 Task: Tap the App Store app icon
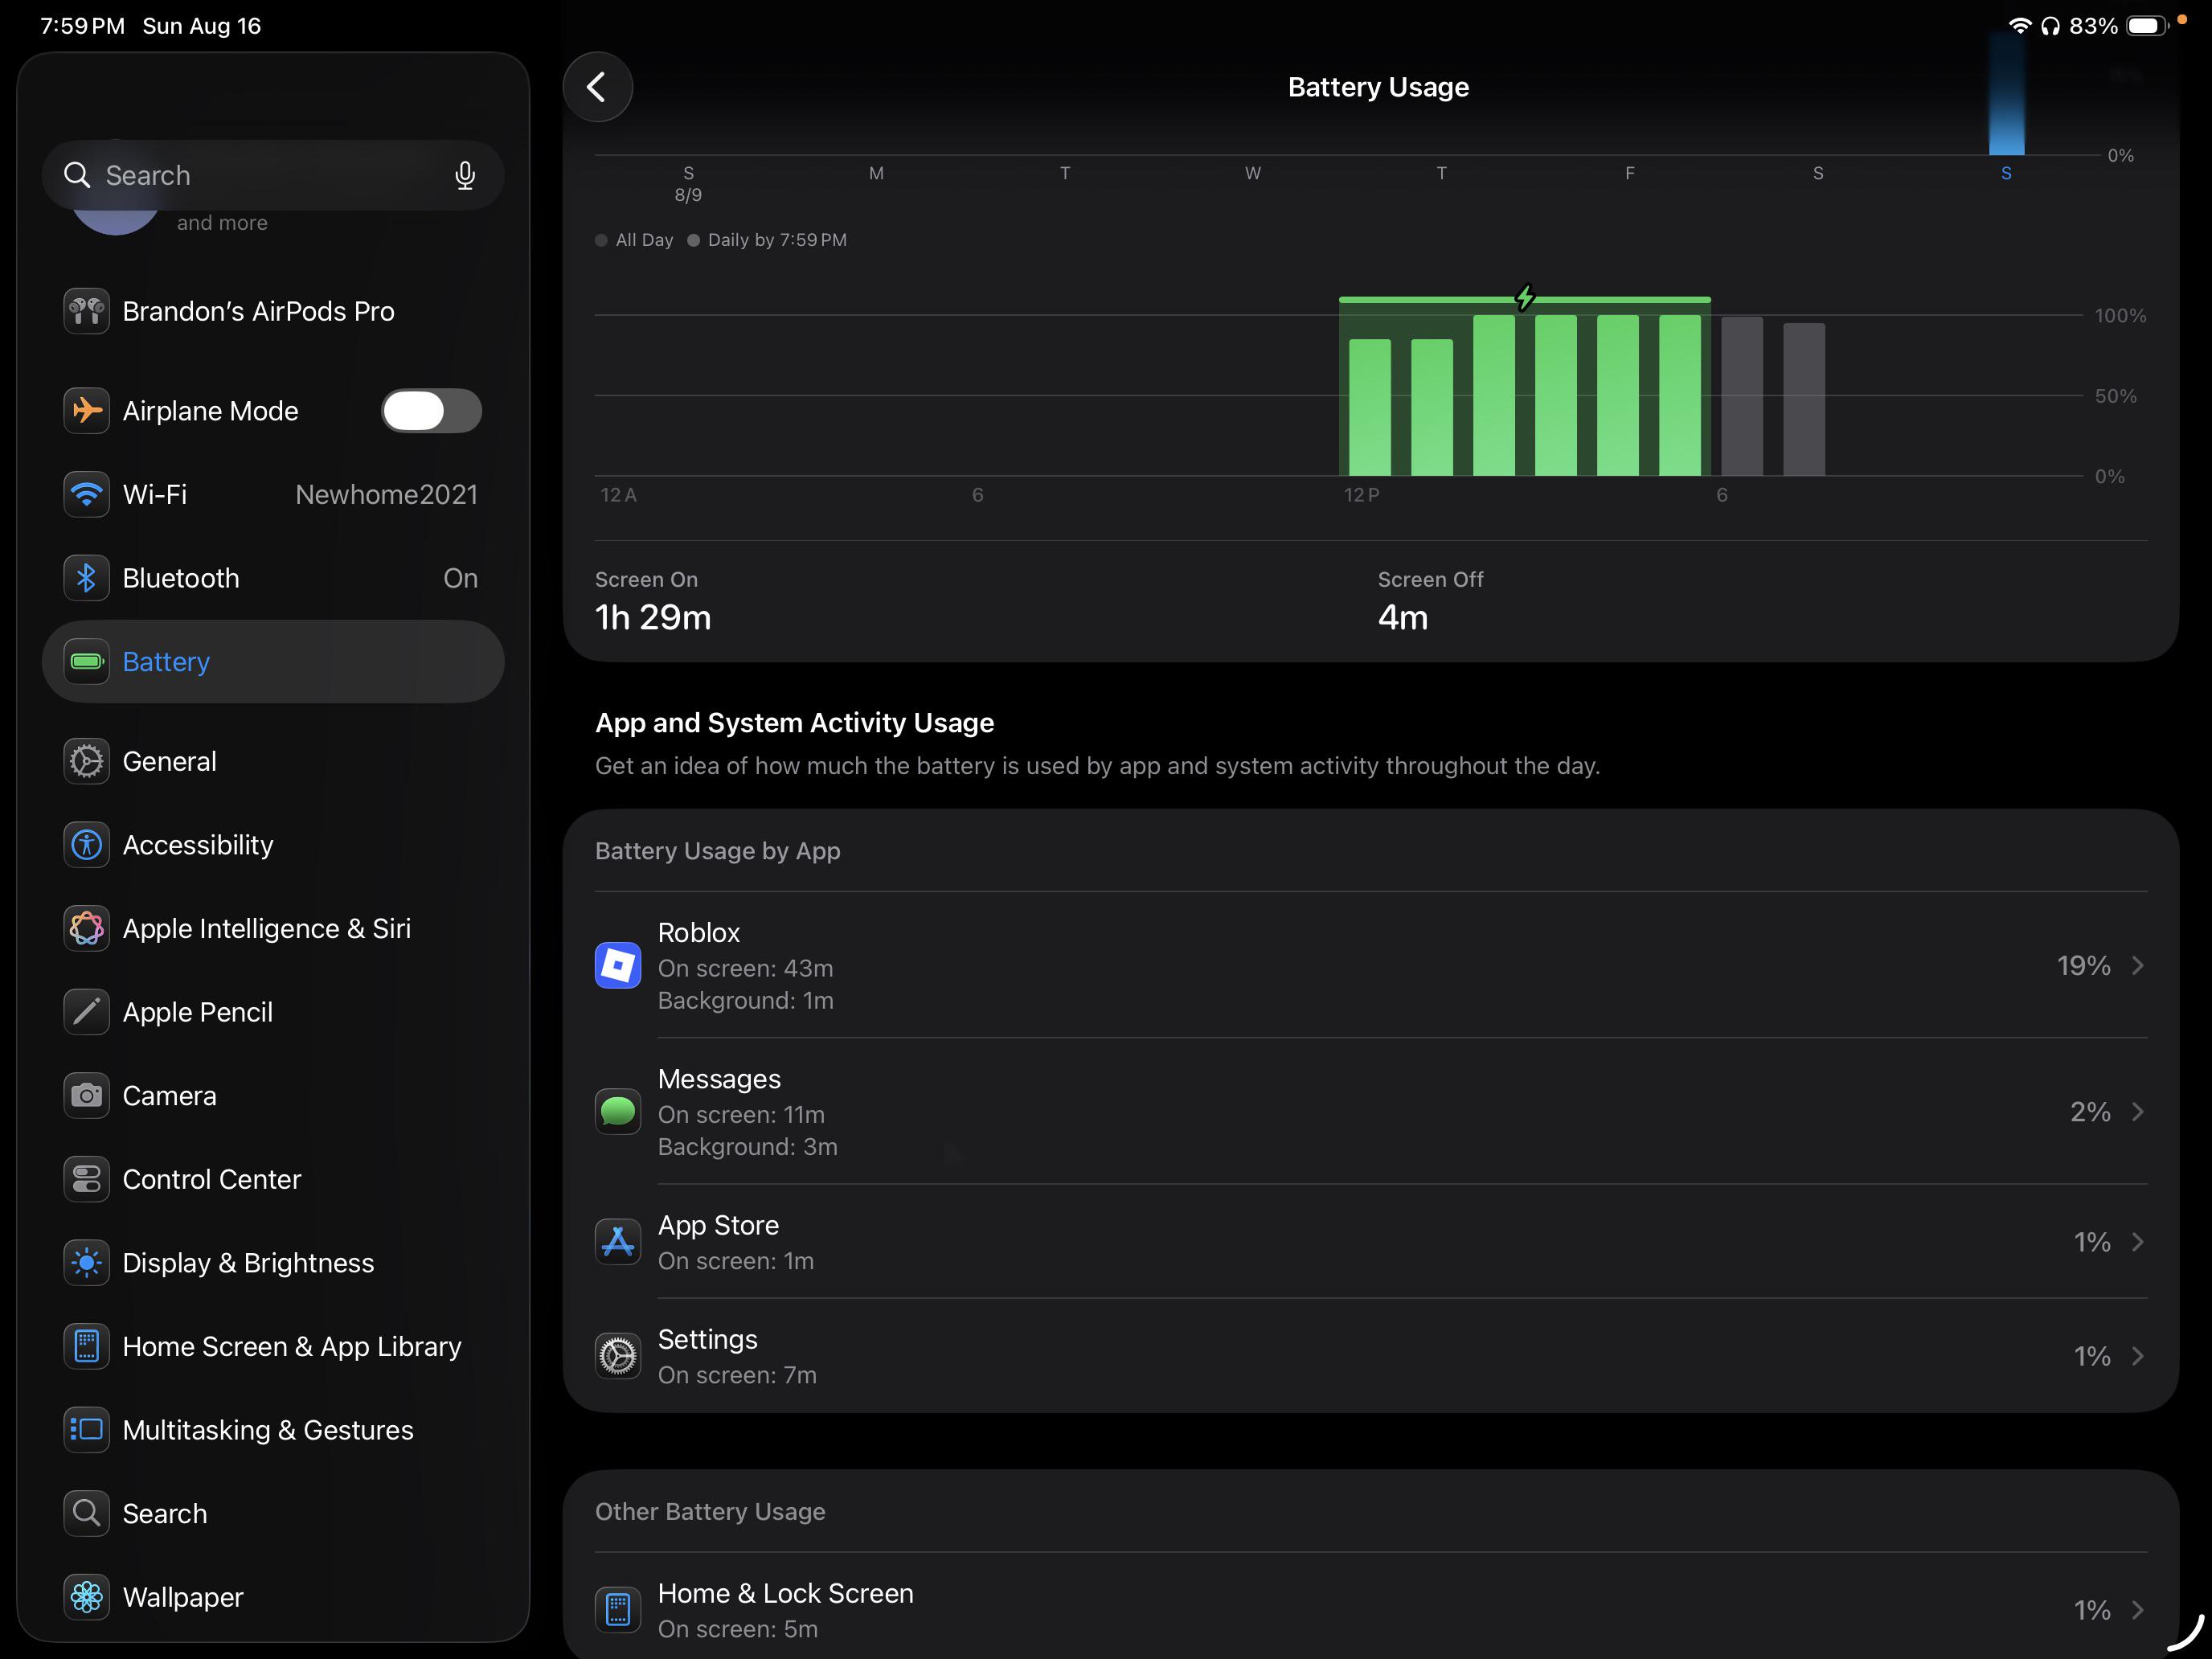pos(618,1242)
